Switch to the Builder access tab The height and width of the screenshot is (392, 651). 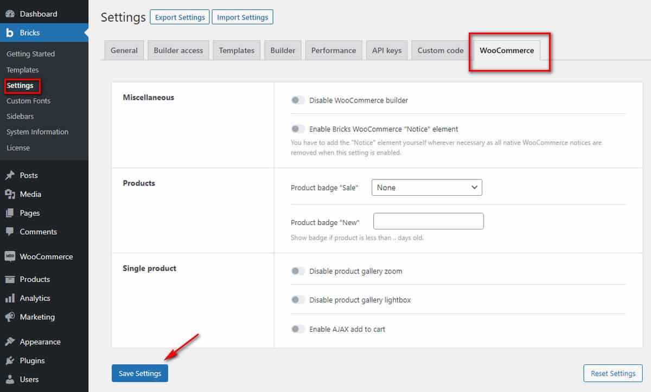pos(178,50)
